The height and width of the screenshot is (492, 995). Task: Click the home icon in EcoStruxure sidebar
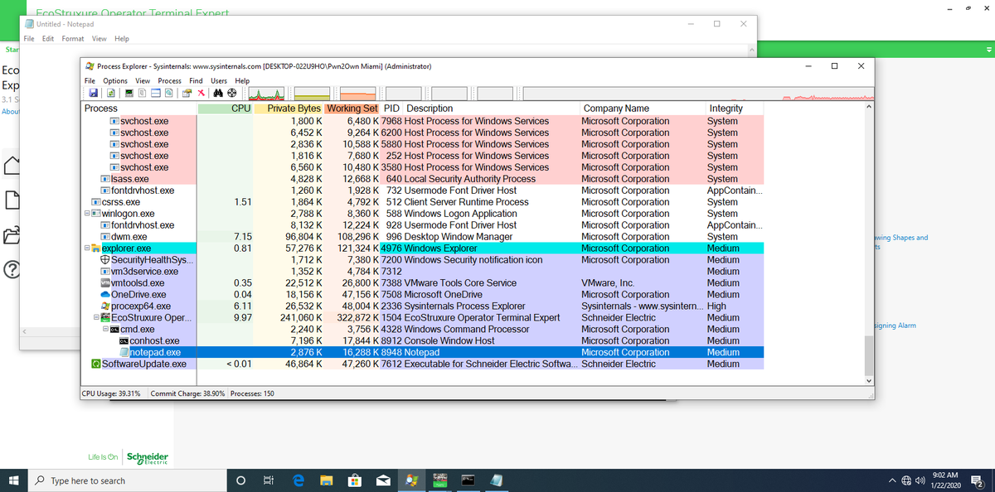[13, 164]
